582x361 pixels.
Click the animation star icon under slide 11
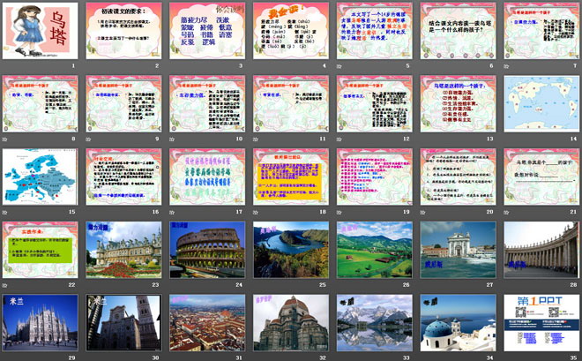click(256, 139)
